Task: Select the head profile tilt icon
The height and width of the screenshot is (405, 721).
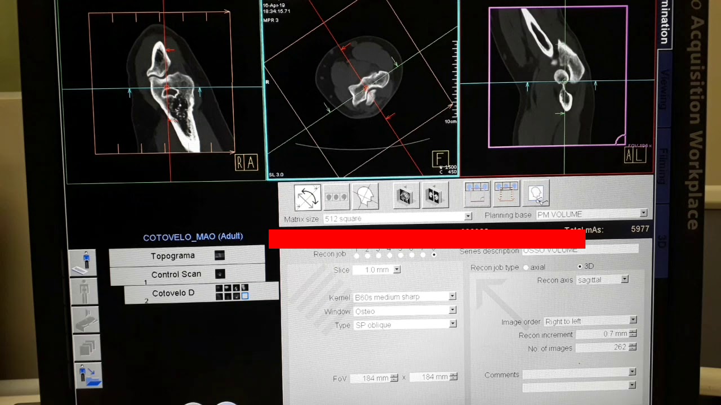Action: pos(365,197)
